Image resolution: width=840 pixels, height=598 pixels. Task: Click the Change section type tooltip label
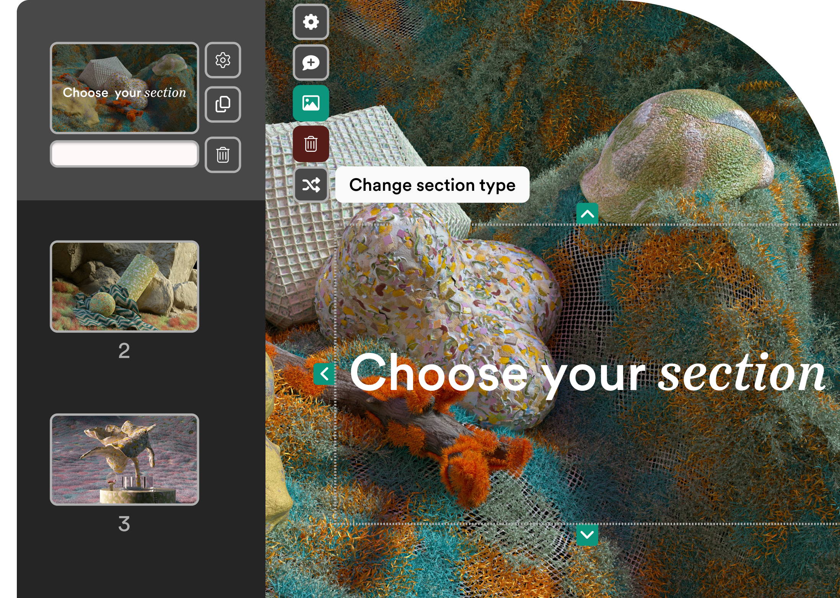click(x=432, y=185)
